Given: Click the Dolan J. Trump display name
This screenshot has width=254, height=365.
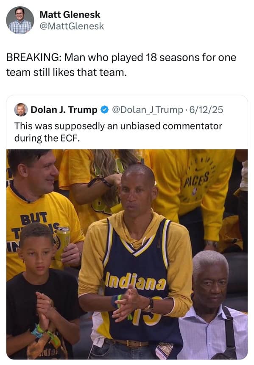Looking at the screenshot, I should coord(64,109).
